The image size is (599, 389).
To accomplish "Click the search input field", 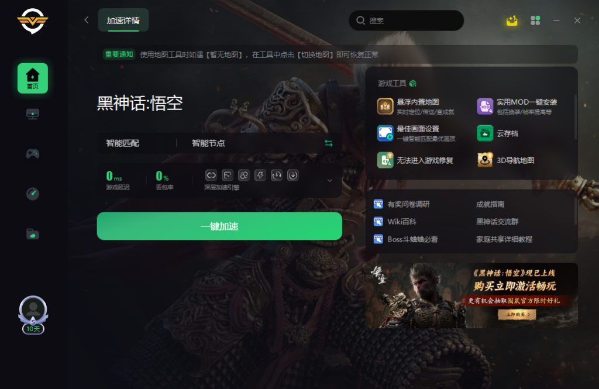I will tap(406, 20).
